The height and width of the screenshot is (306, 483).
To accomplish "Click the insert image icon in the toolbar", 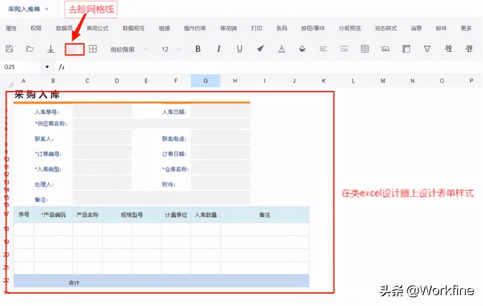I will point(385,49).
